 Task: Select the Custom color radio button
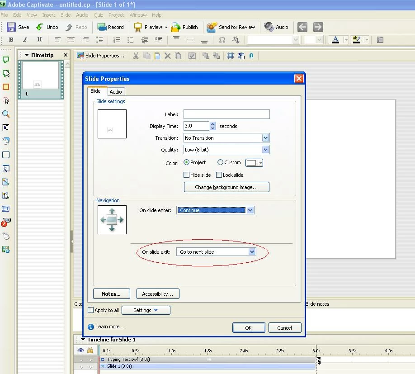pos(220,162)
